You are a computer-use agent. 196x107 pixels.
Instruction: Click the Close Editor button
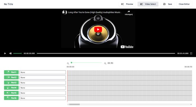point(184,4)
